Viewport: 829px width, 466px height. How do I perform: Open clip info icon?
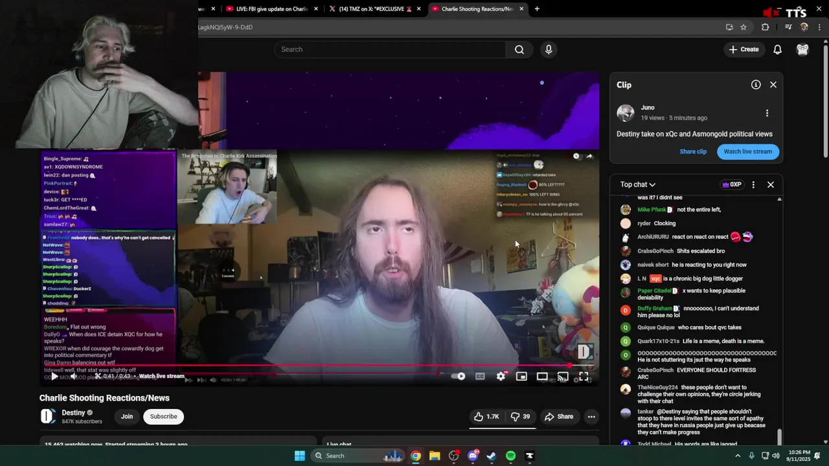tap(756, 85)
